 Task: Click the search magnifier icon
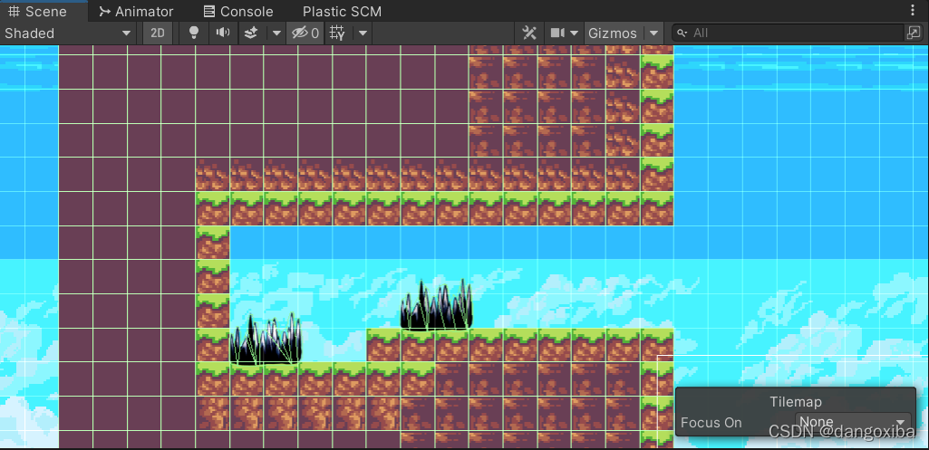coord(682,34)
